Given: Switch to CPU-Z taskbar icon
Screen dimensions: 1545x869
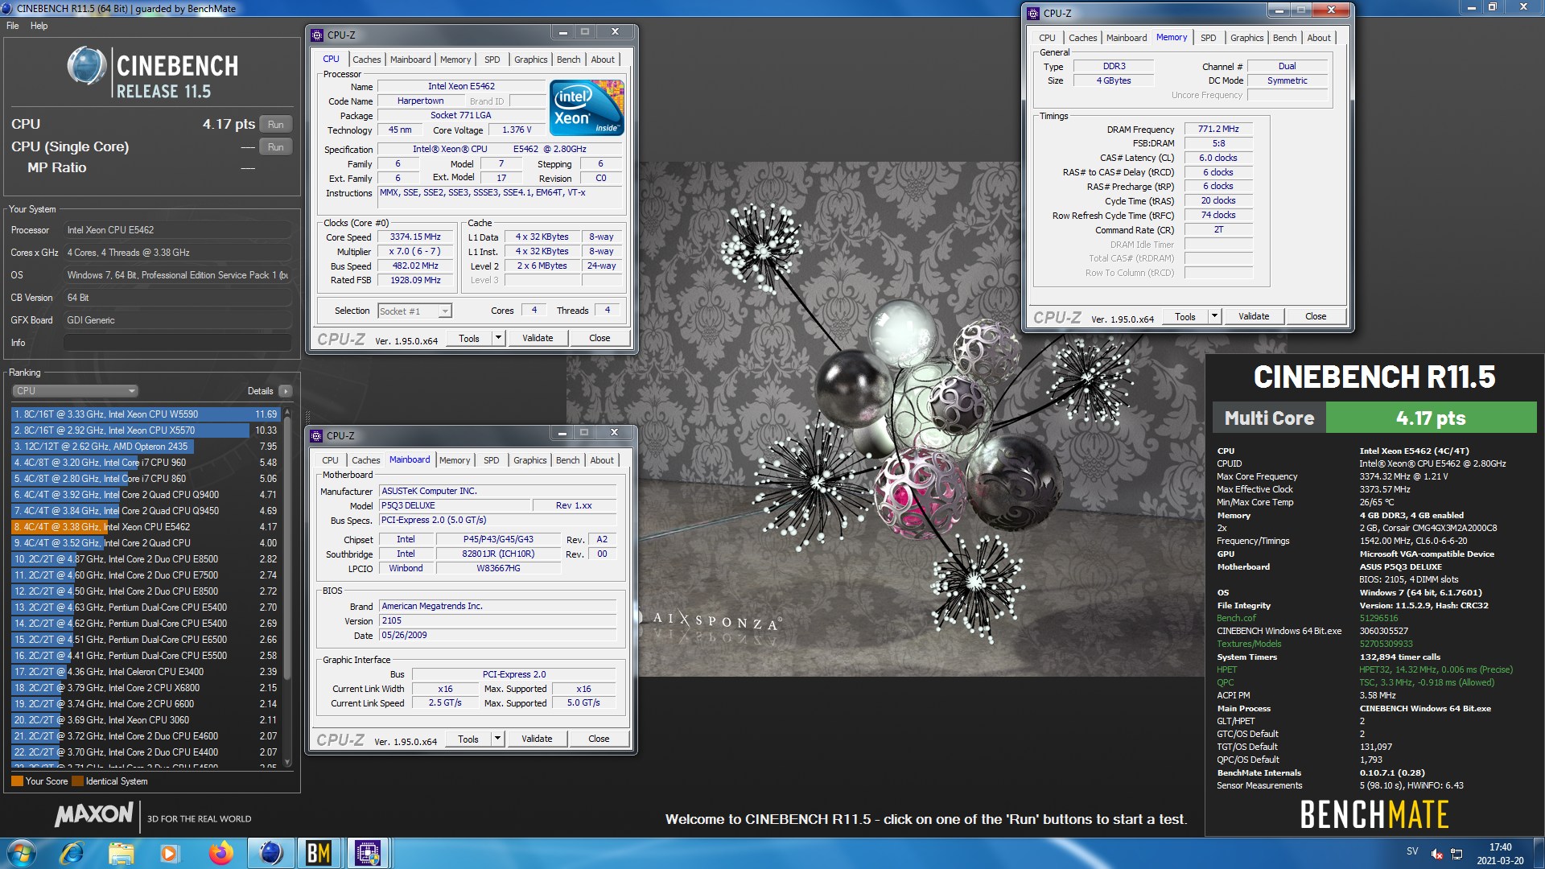Looking at the screenshot, I should click(x=369, y=853).
